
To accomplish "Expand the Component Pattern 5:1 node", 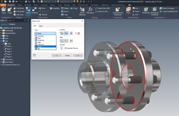I will point(1,65).
